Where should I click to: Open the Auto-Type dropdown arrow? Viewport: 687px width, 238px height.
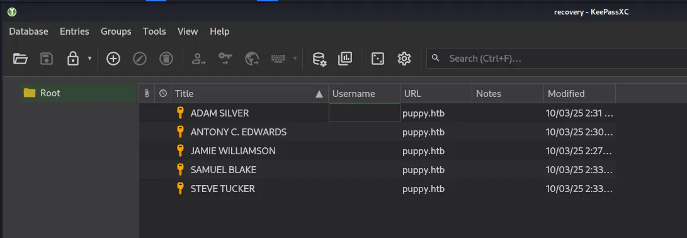tap(295, 59)
